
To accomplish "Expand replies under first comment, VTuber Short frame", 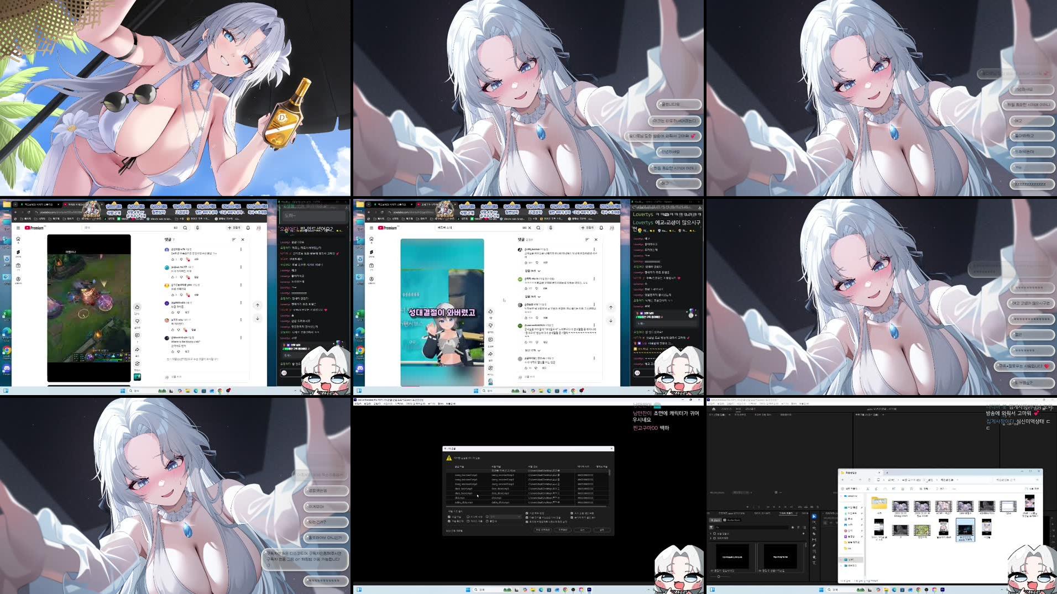I will pos(532,271).
